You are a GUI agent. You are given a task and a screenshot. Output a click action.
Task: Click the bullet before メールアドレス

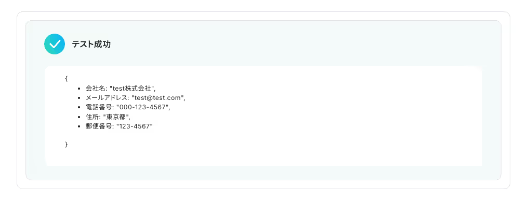(x=79, y=98)
